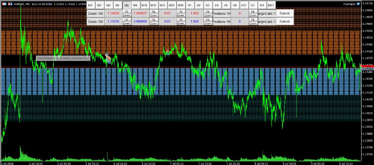
Task: Click Up next to 0.999989 value
Action: click(153, 19)
